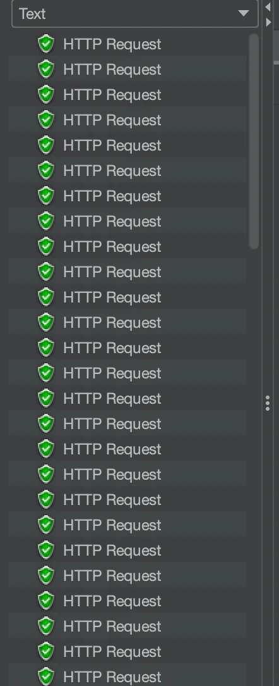This screenshot has height=686, width=279.
Task: Click green shield icon of bottom-most HTTP Request
Action: pyautogui.click(x=46, y=677)
